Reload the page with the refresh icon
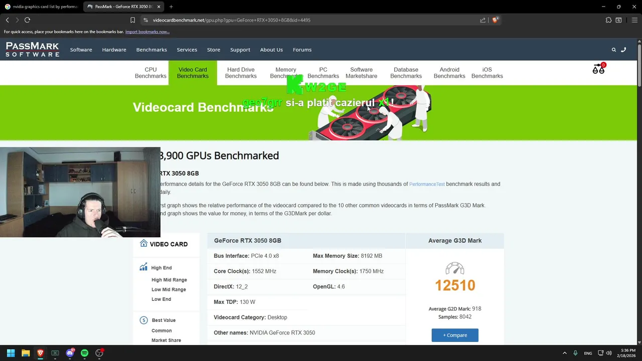The height and width of the screenshot is (361, 642). click(x=27, y=20)
